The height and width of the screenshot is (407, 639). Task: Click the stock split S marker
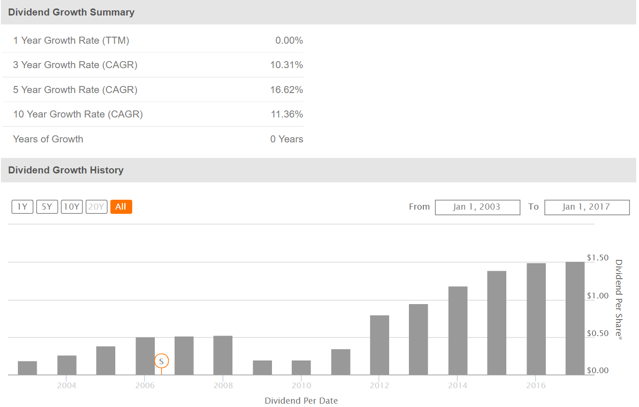pos(161,361)
